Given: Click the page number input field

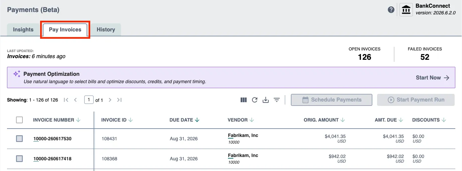Looking at the screenshot, I should (x=89, y=100).
